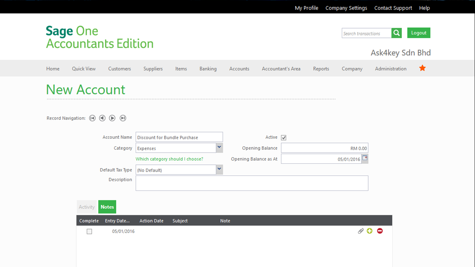Open the Customers menu
This screenshot has height=267, width=475.
pos(120,68)
